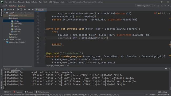Click Add Configuration button

coord(144,6)
